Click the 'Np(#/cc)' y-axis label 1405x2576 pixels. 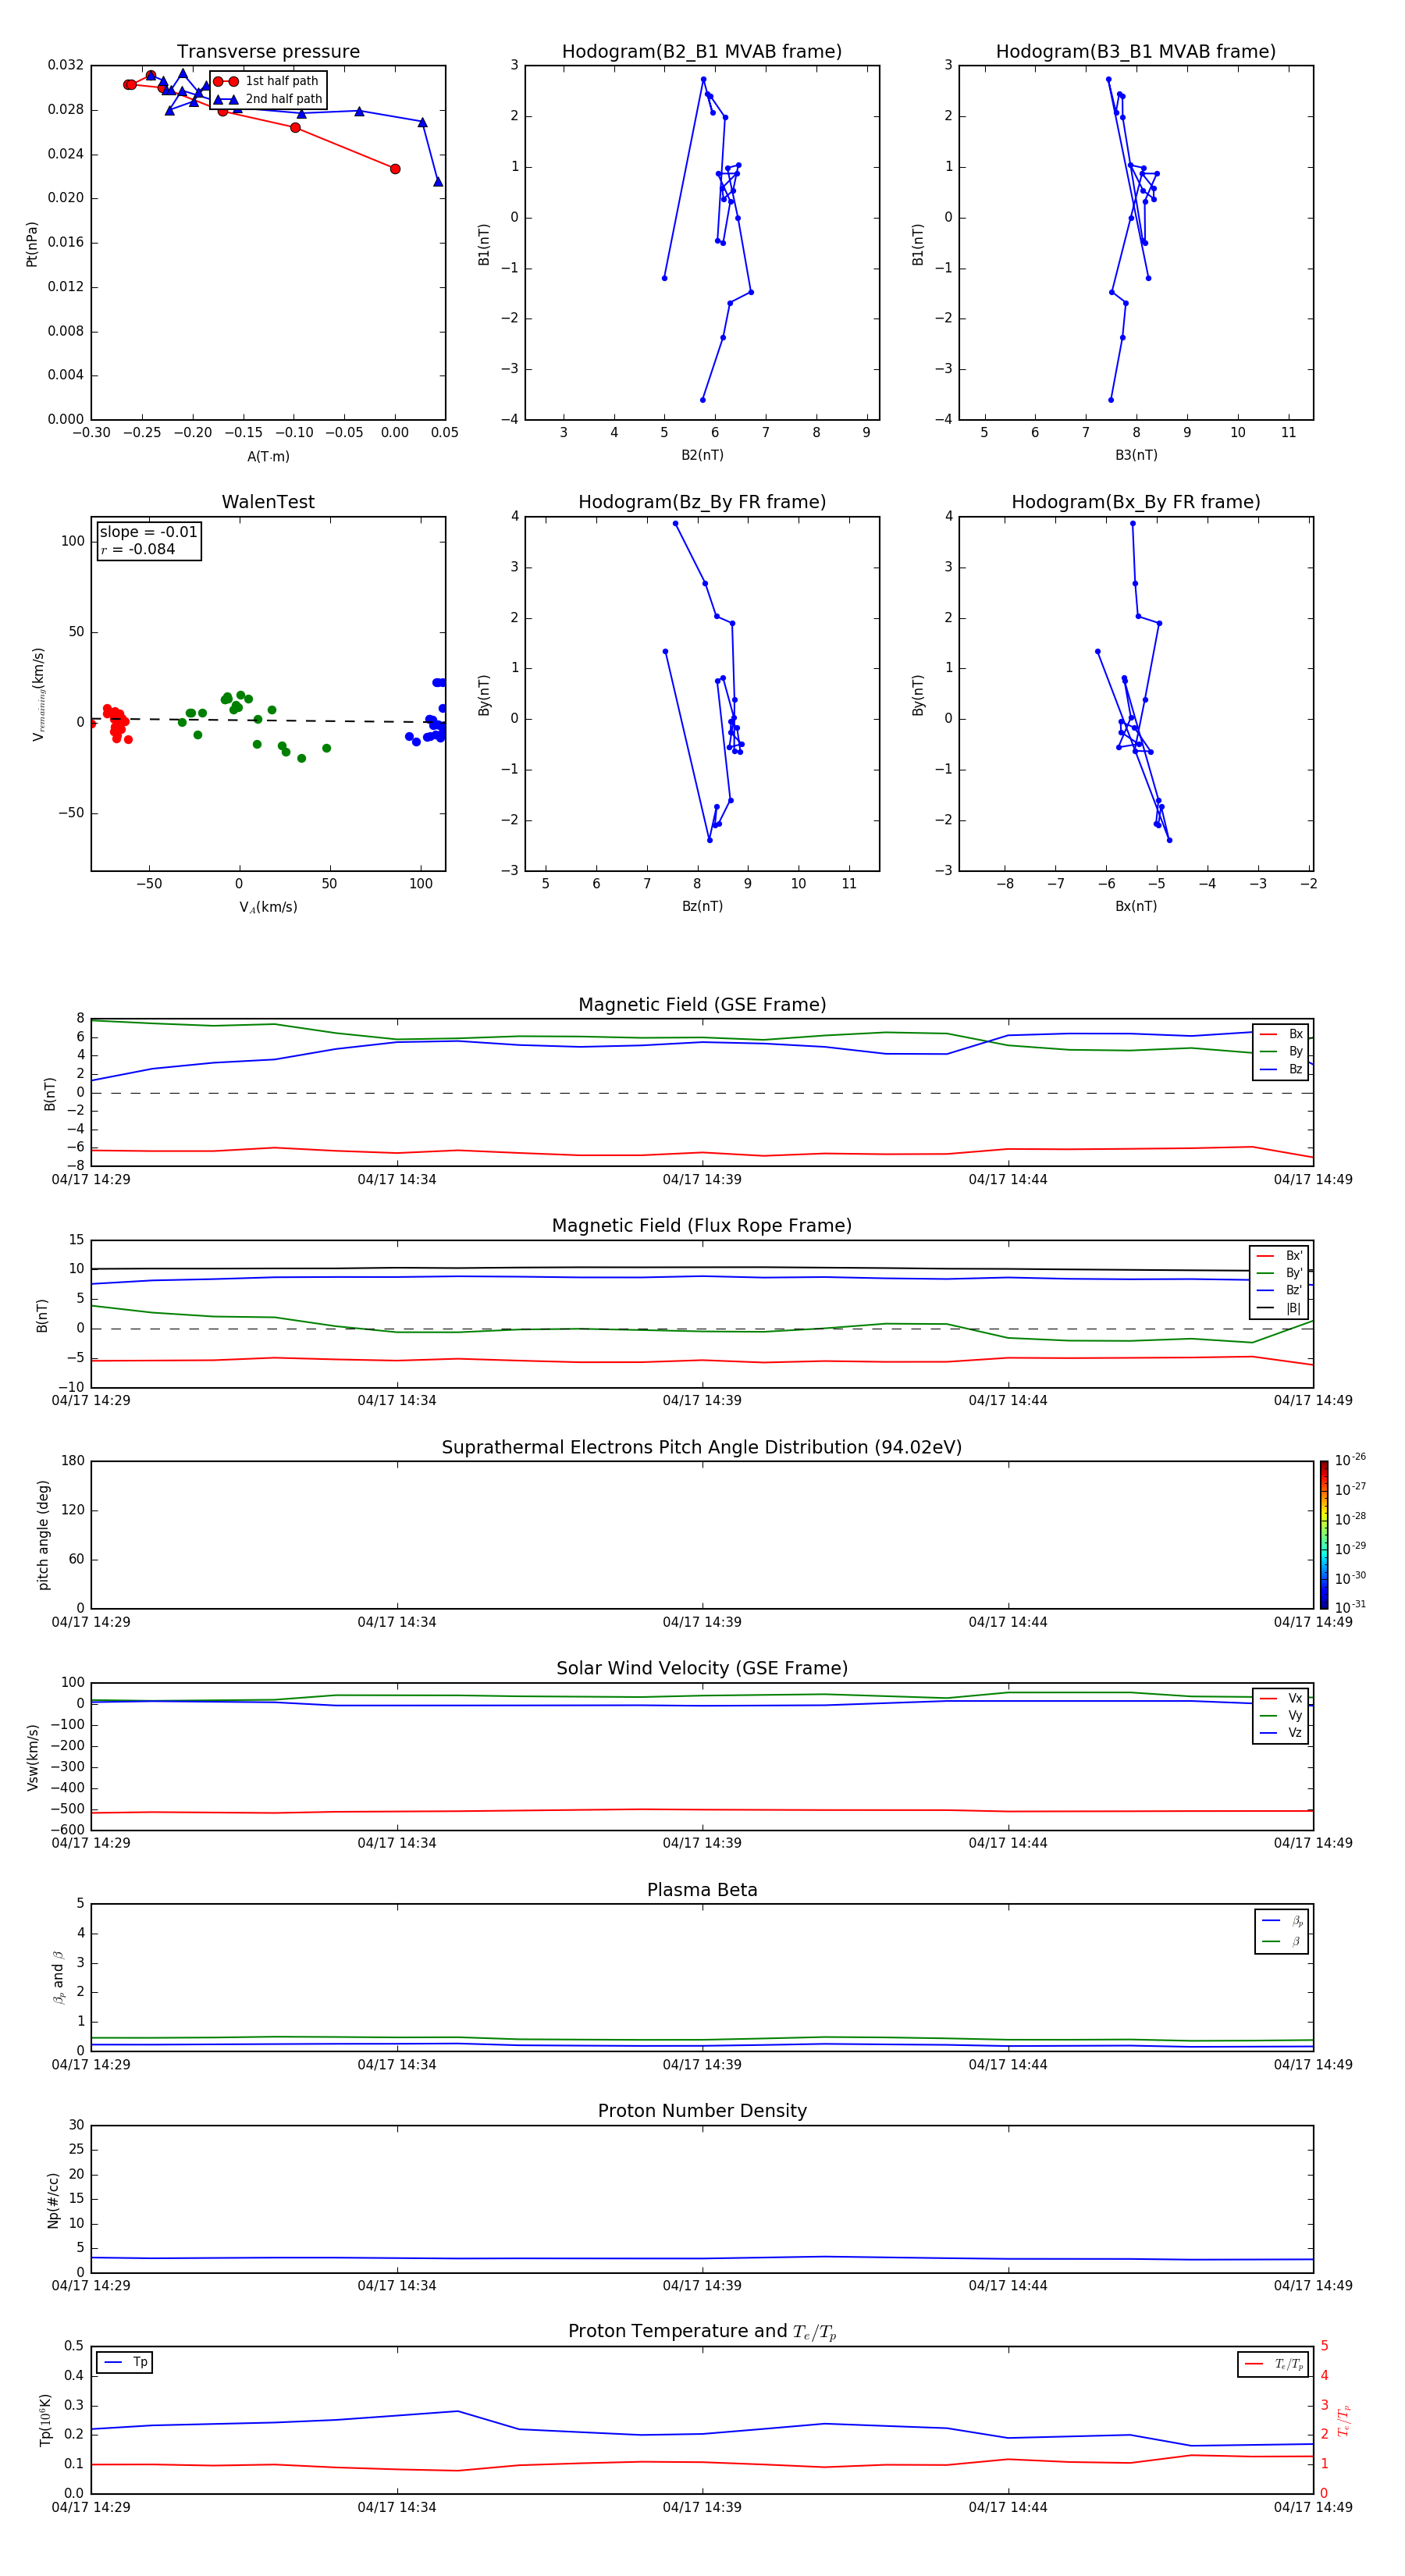click(x=53, y=2200)
